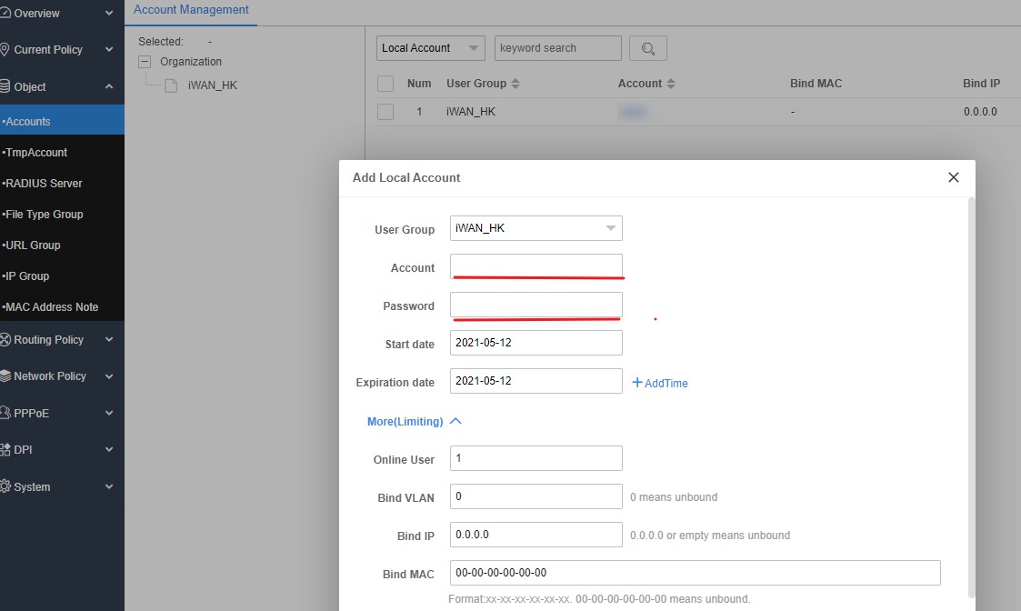
Task: Click the System gear icon in the sidebar
Action: 5,486
